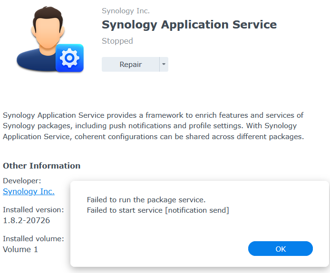Open the Synology Inc. developer link

29,191
